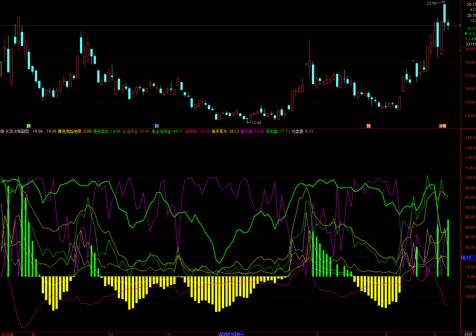Image resolution: width=476 pixels, height=336 pixels.
Task: Click the 22.60 high price annotation
Action: pos(432,3)
